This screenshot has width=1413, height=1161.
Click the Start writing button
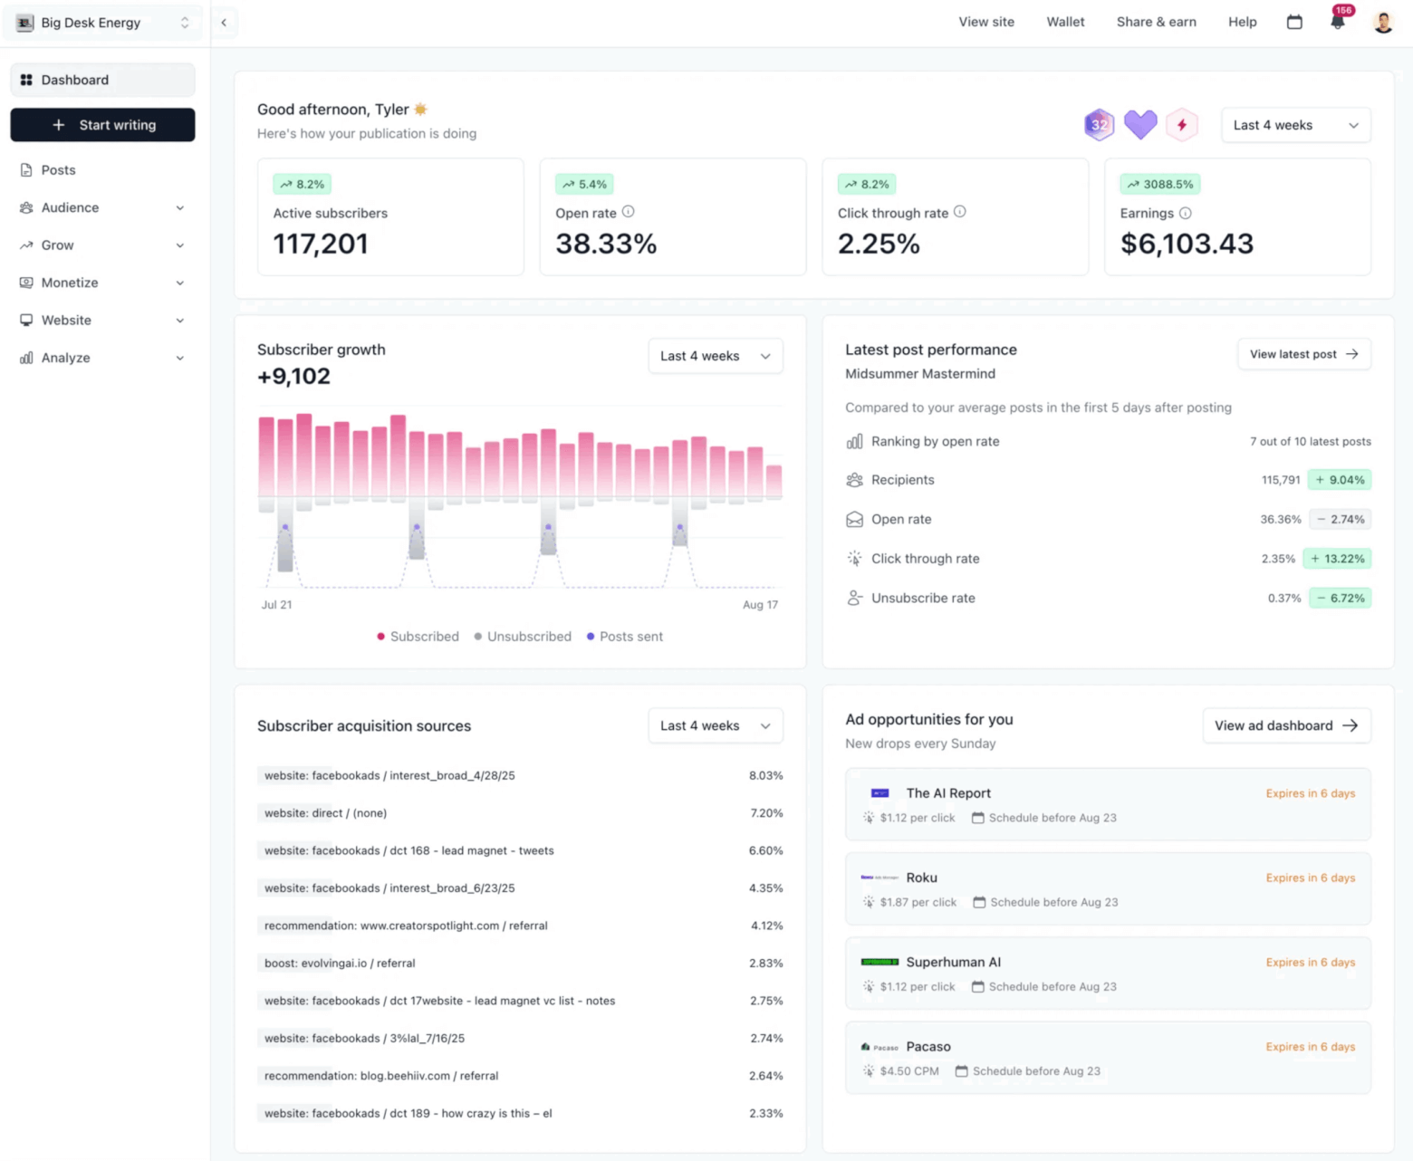click(102, 124)
